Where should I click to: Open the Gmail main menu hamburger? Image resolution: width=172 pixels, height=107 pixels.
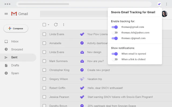[x=6, y=14]
